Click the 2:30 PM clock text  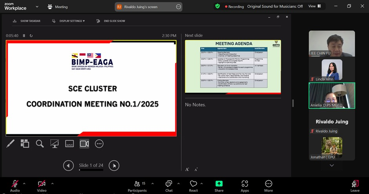169,36
